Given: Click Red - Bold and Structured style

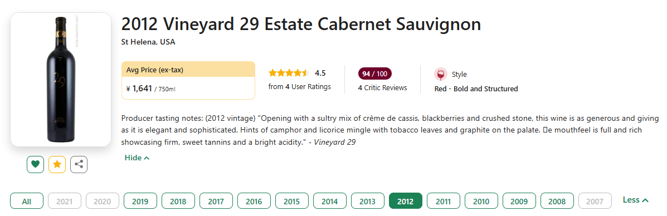Looking at the screenshot, I should [476, 89].
